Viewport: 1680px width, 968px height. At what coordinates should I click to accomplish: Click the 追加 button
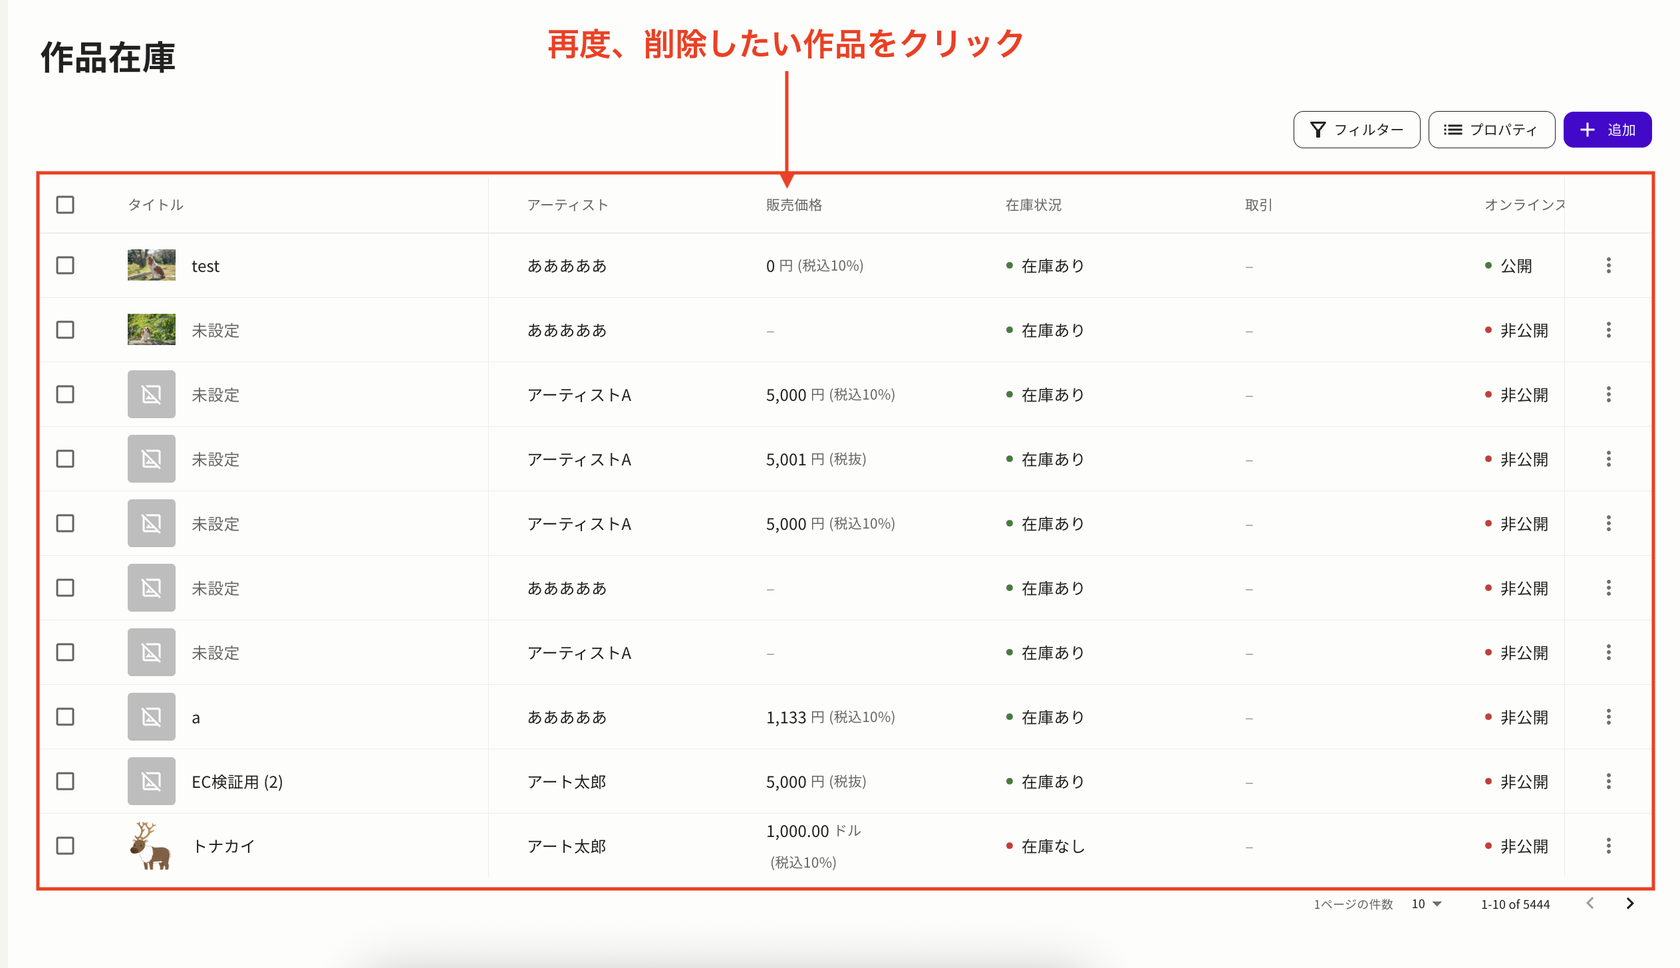[1607, 130]
